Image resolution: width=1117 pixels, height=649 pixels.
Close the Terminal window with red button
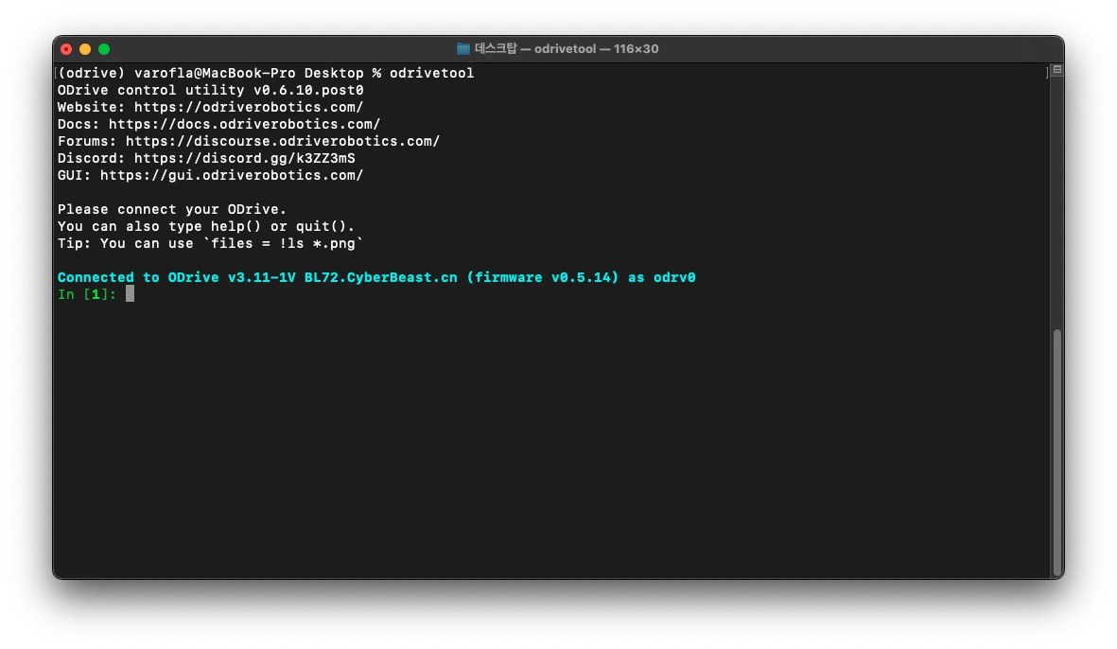click(66, 49)
